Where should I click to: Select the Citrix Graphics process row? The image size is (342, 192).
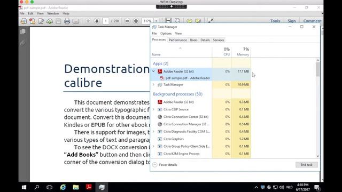201,139
